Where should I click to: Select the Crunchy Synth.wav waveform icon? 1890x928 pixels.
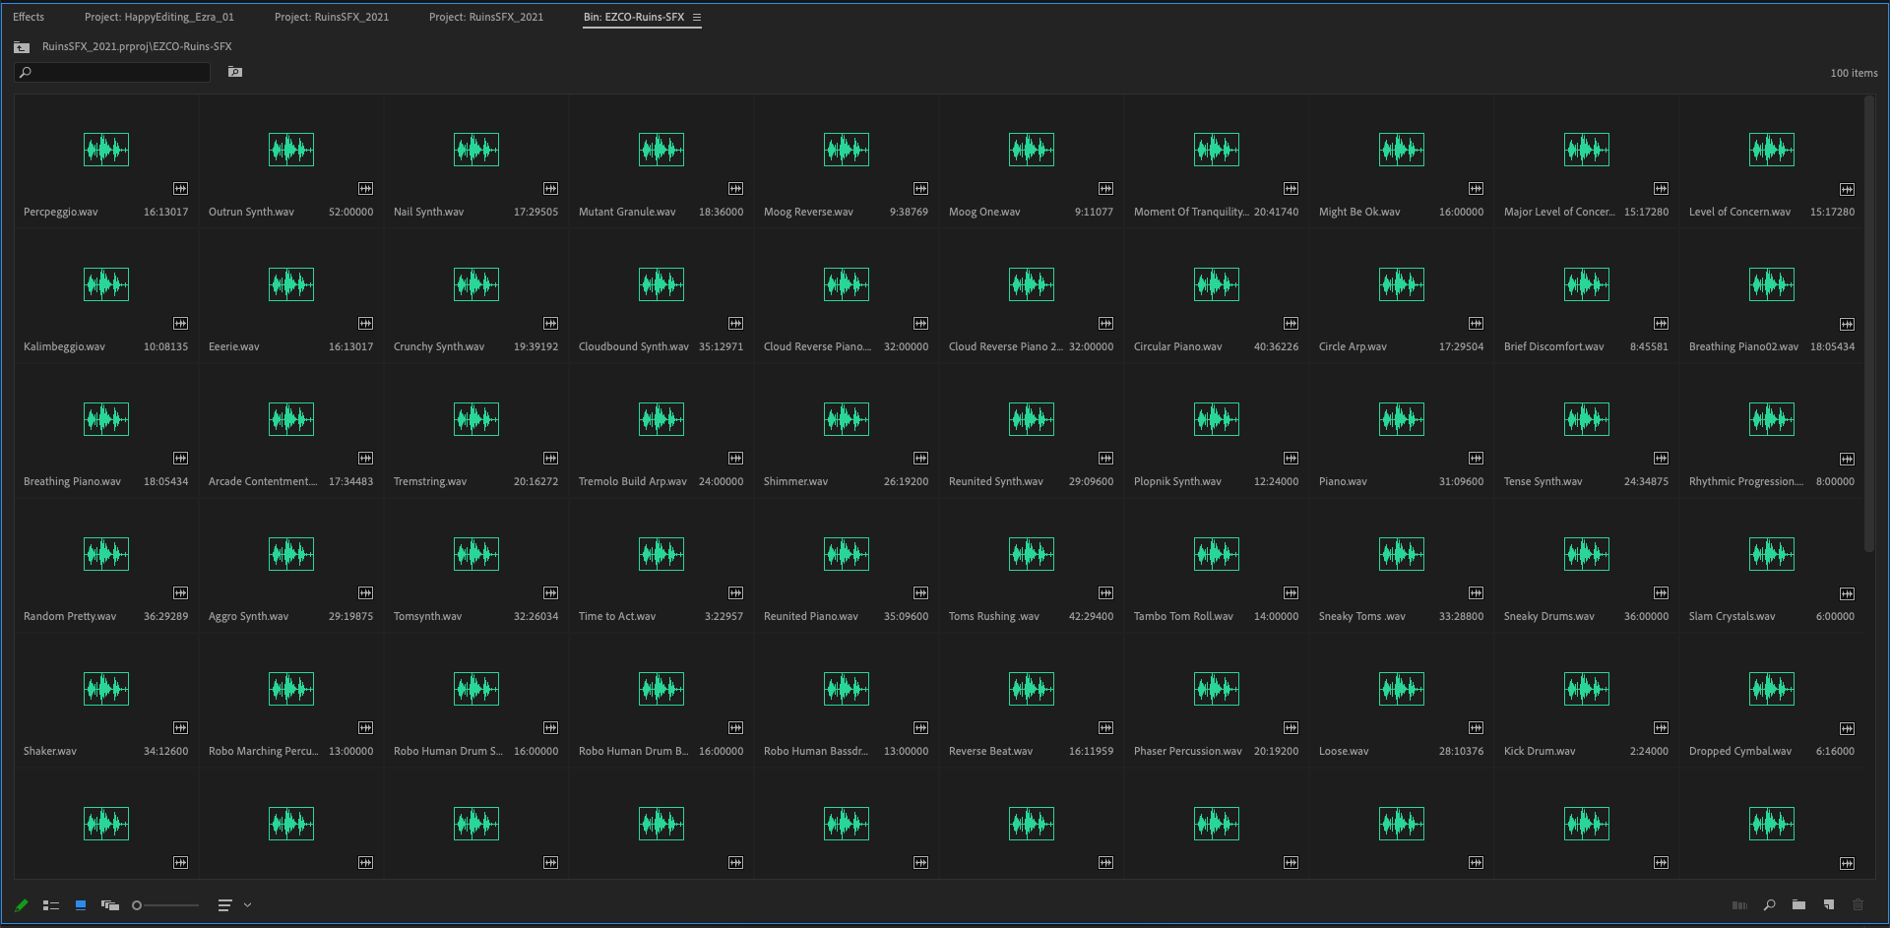476,284
